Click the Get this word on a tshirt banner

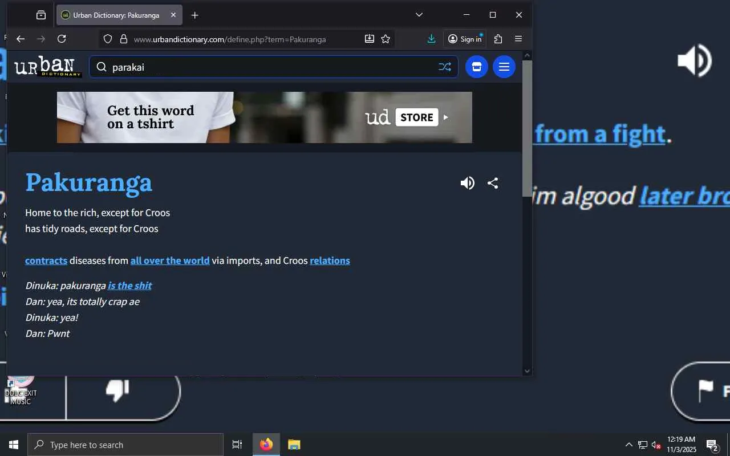tap(265, 117)
